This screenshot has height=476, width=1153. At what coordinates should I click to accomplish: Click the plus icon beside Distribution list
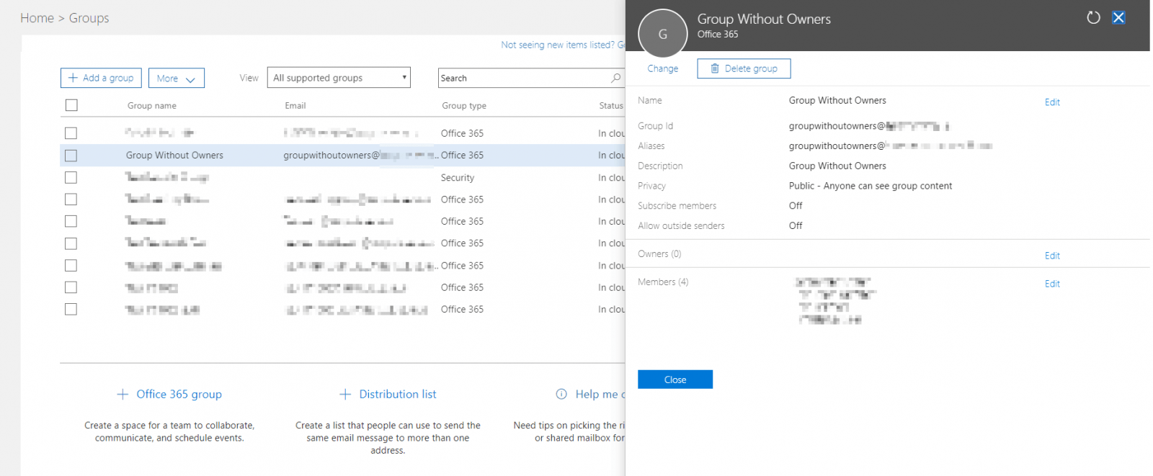point(345,394)
